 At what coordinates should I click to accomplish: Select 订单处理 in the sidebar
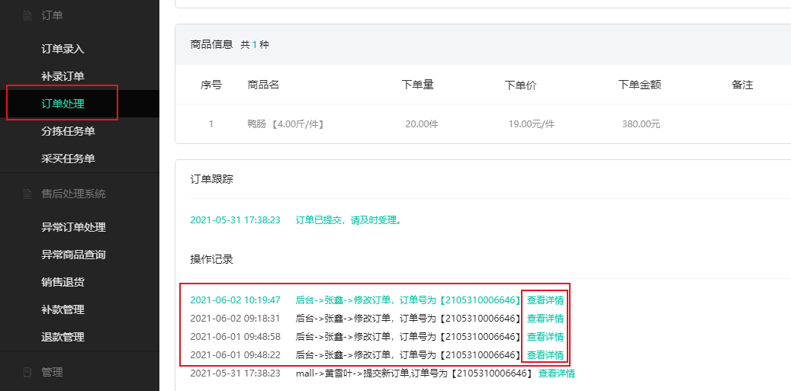pos(63,104)
